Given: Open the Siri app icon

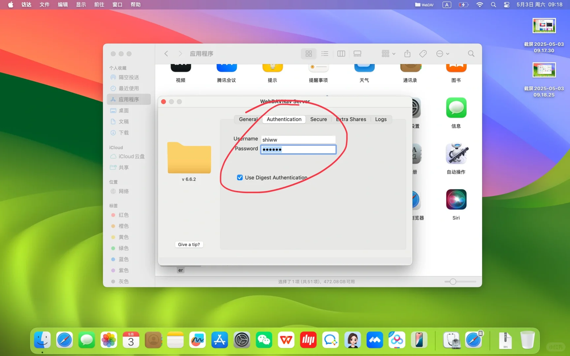Looking at the screenshot, I should (456, 200).
